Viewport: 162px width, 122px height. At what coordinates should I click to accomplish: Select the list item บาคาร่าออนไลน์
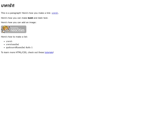point(12,44)
